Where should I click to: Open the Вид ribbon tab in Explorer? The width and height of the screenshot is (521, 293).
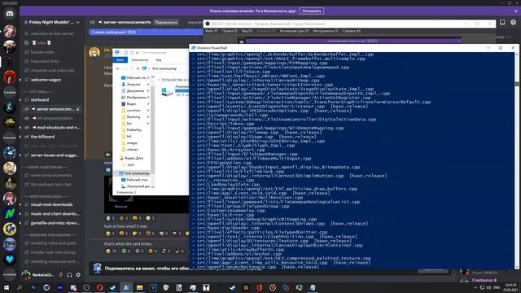click(159, 59)
